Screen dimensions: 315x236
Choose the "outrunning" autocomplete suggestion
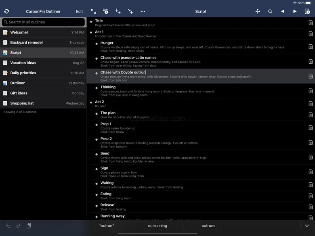157,226
